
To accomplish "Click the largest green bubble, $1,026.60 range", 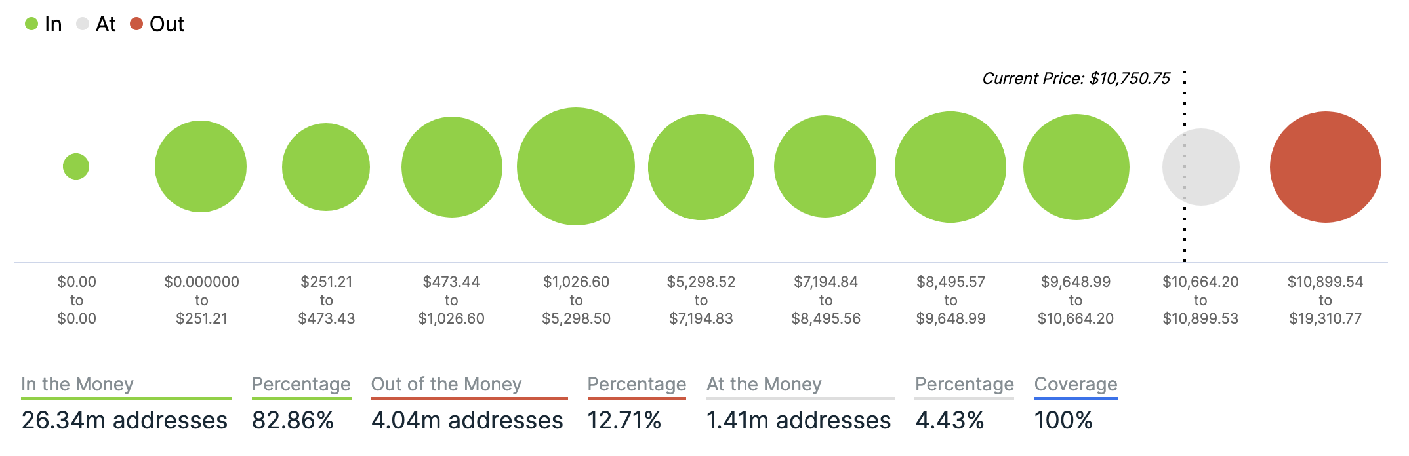I will [x=576, y=166].
